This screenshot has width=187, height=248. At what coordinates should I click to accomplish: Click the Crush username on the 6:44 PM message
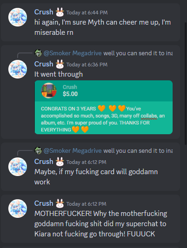pos(44,12)
